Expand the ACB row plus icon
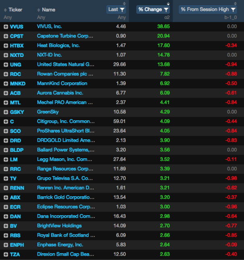This screenshot has width=244, height=260. point(6,93)
